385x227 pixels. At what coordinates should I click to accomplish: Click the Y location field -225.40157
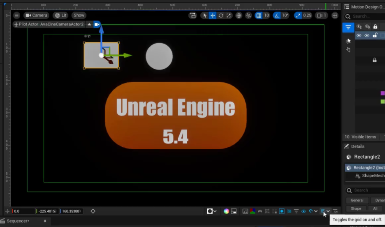47,211
